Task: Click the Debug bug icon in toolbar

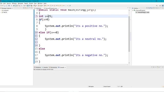Action: coord(24,6)
